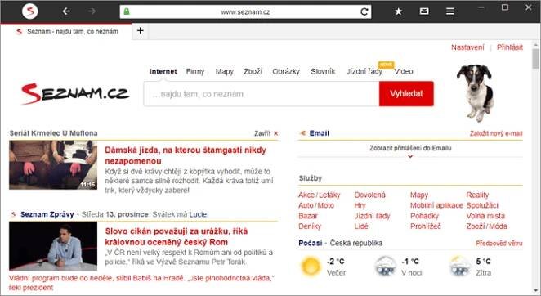Image resolution: width=541 pixels, height=296 pixels.
Task: Open the Hry service link
Action: click(x=360, y=205)
